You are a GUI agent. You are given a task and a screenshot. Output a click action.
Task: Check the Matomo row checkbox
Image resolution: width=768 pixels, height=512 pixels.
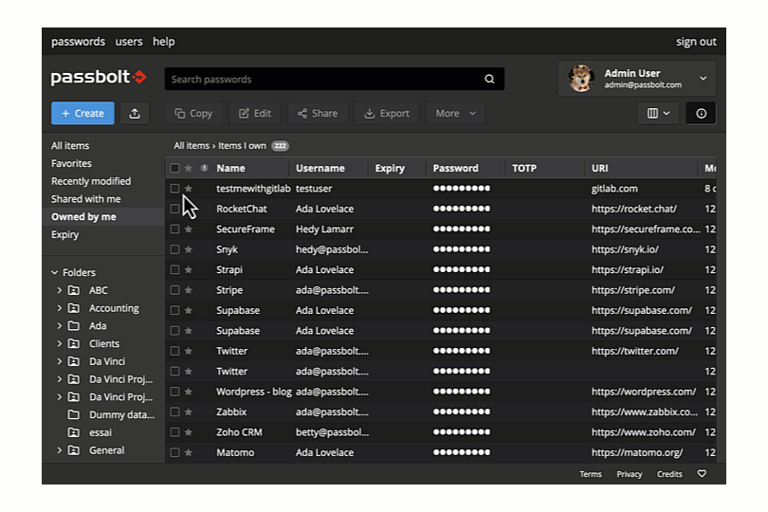(174, 452)
